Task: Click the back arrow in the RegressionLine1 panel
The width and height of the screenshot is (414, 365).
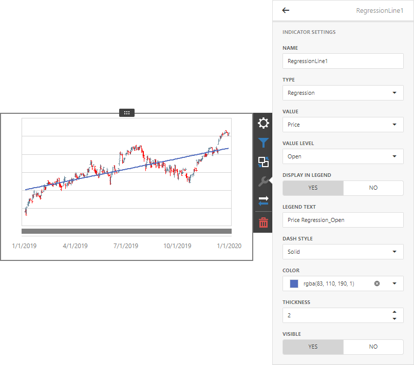Action: coord(286,10)
